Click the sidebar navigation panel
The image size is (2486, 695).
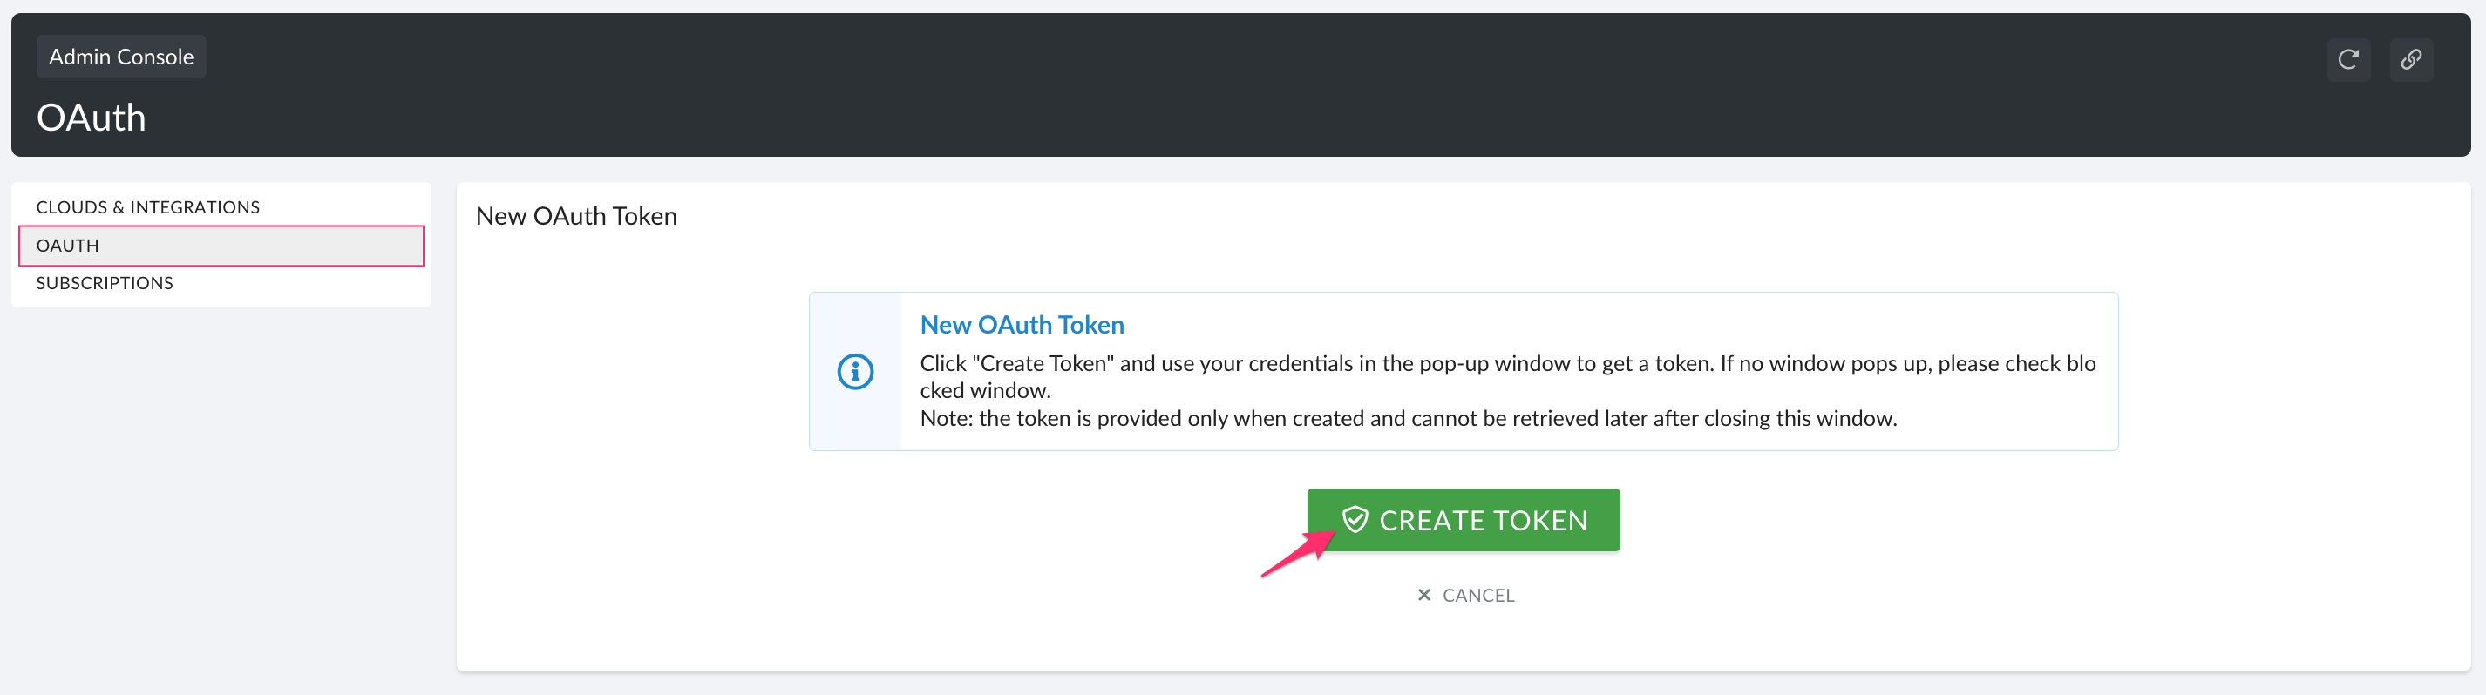coord(221,245)
